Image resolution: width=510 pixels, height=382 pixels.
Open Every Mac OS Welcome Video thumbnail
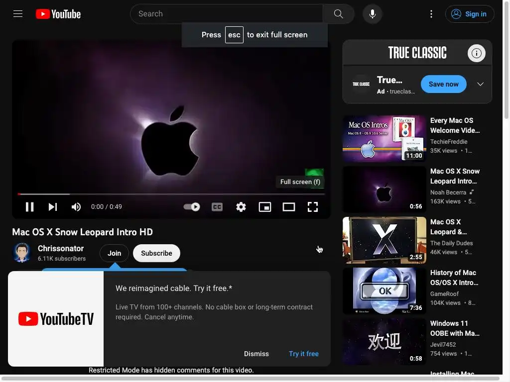(x=384, y=139)
